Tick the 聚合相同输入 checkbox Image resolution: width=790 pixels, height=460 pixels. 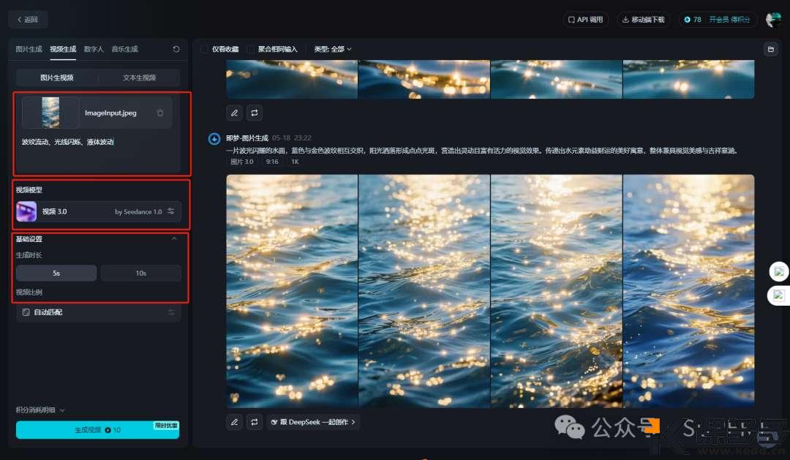pyautogui.click(x=251, y=49)
